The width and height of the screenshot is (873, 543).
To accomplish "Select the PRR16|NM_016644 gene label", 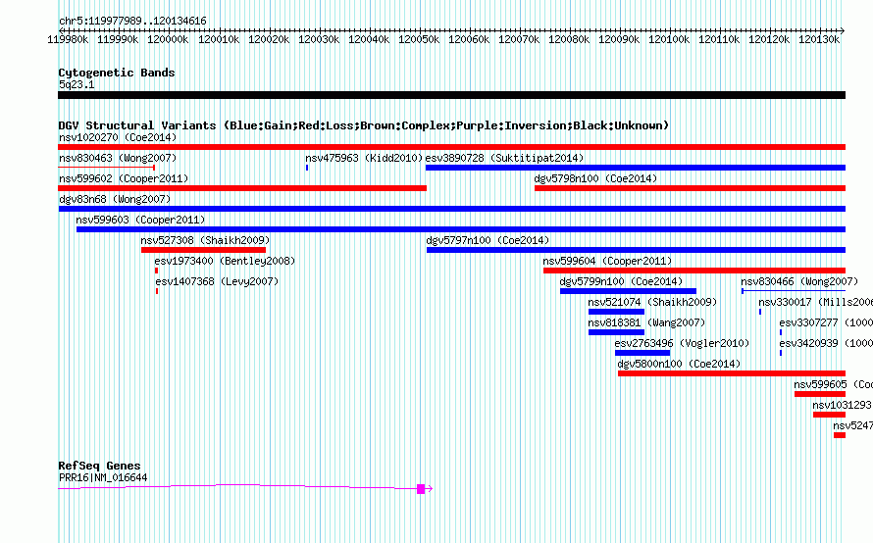I will click(x=103, y=478).
